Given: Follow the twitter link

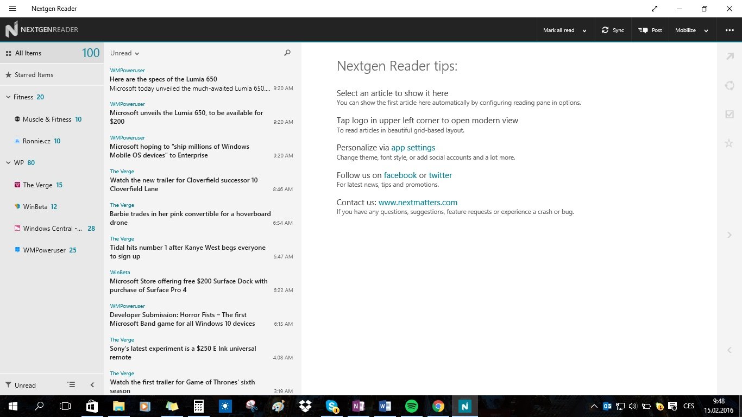Looking at the screenshot, I should (441, 175).
